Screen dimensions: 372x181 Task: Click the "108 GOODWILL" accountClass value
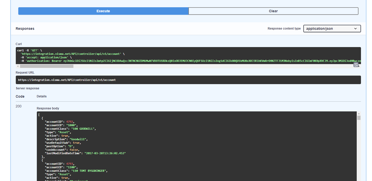point(83,129)
